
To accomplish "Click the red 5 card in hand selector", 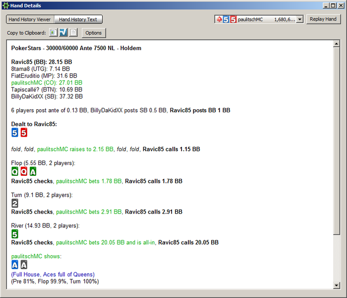I will click(x=233, y=19).
